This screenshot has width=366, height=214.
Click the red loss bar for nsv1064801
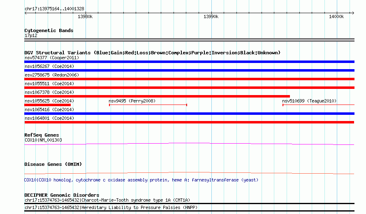point(189,122)
